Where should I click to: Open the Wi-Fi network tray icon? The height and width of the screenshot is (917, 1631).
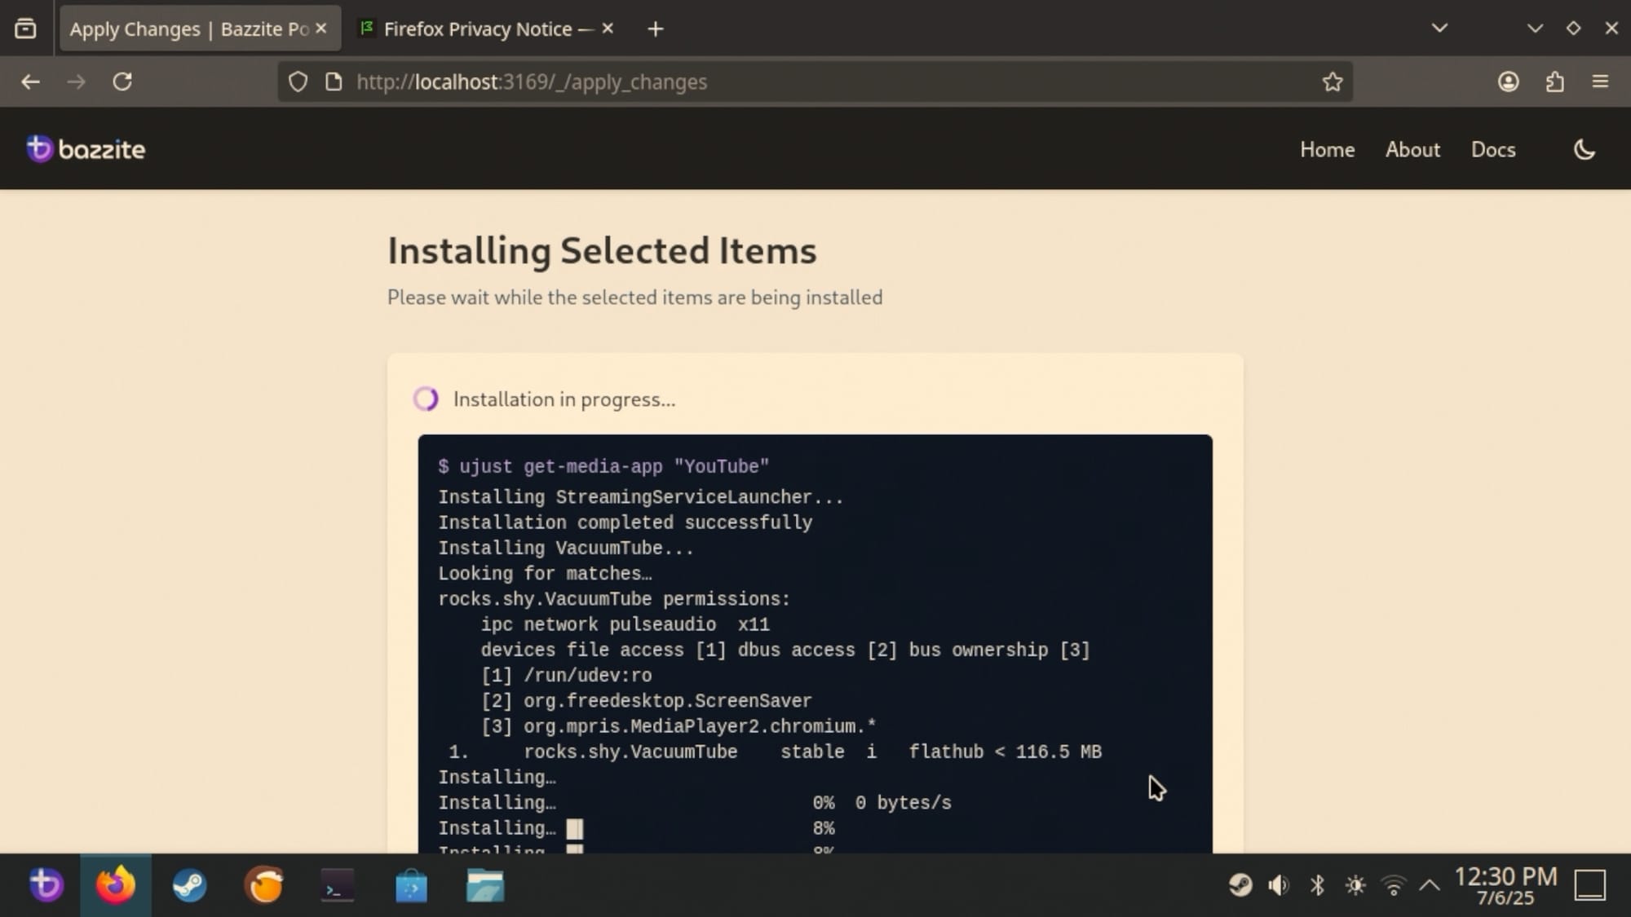(1394, 885)
